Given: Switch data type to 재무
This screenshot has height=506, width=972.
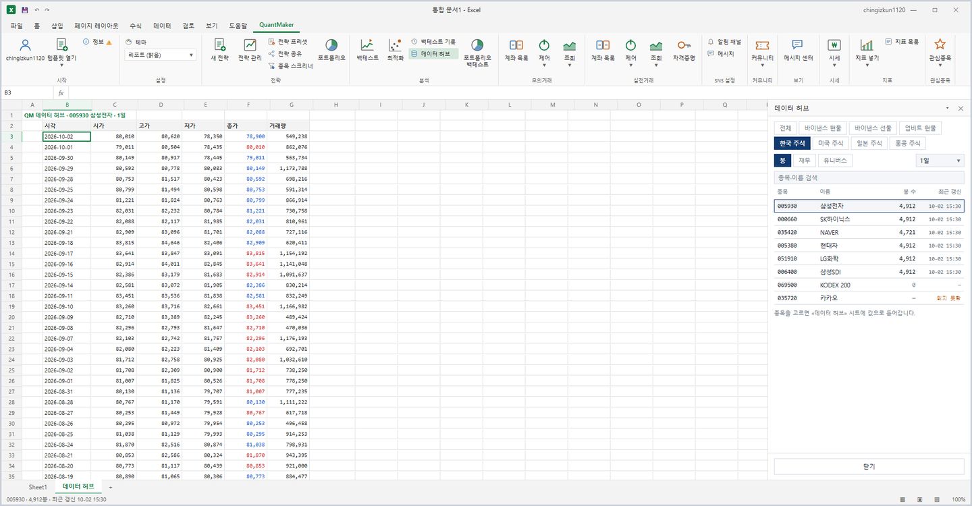Looking at the screenshot, I should 804,161.
